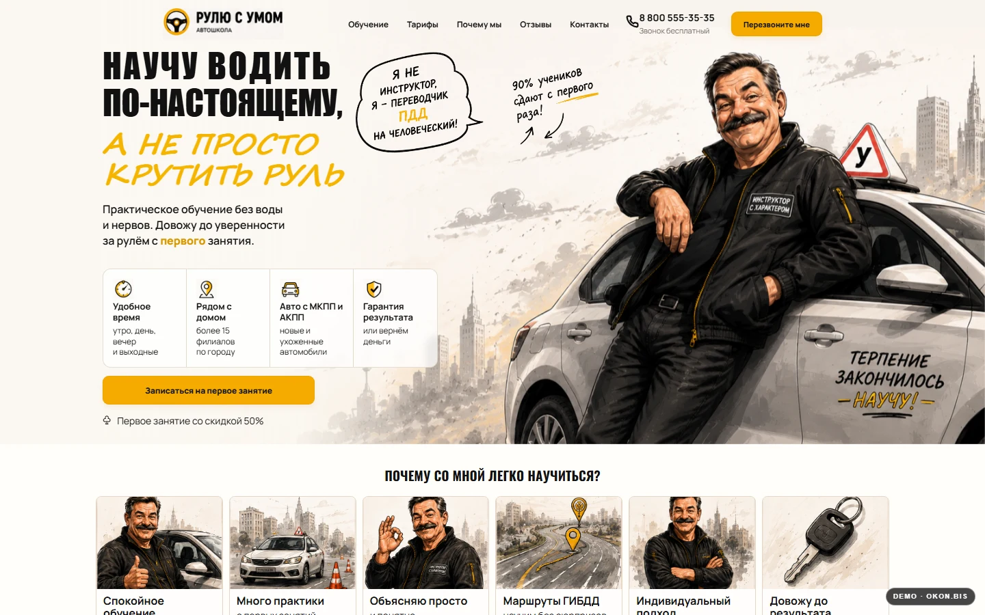
Task: Open the Индивидуальный подход card image
Action: (692, 543)
